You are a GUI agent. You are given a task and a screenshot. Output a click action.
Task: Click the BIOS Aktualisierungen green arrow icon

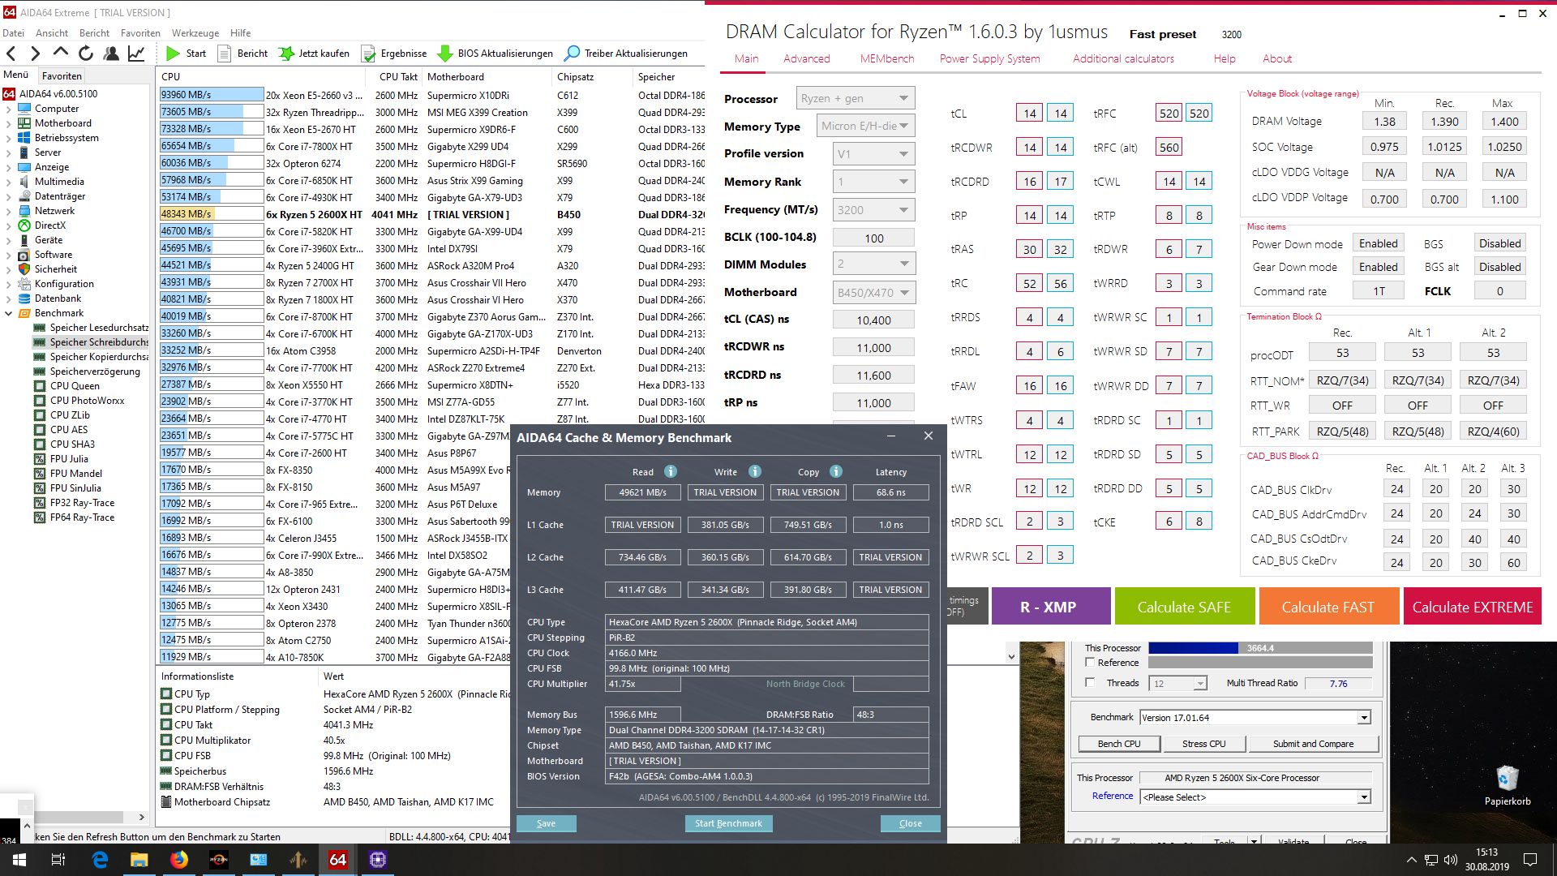point(444,54)
